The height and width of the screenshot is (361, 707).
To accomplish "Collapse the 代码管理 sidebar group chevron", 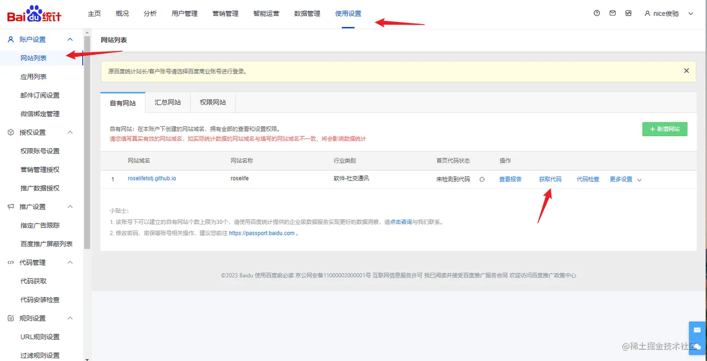I will (x=71, y=262).
